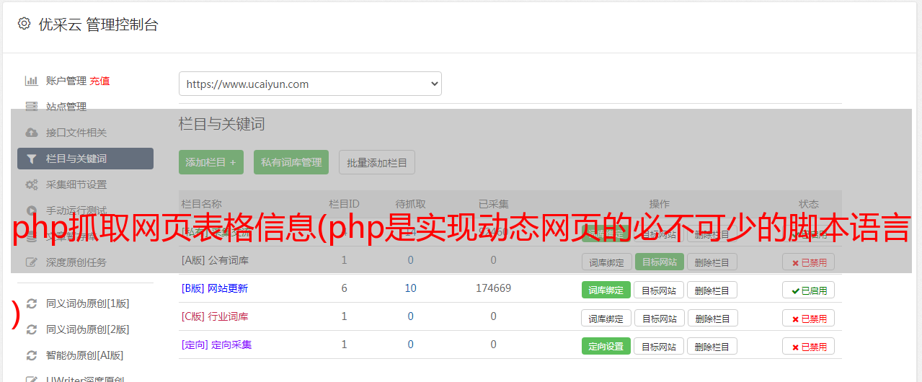Click the refresh icon for 智能伪原创[AI版]
The height and width of the screenshot is (382, 922).
tap(31, 355)
